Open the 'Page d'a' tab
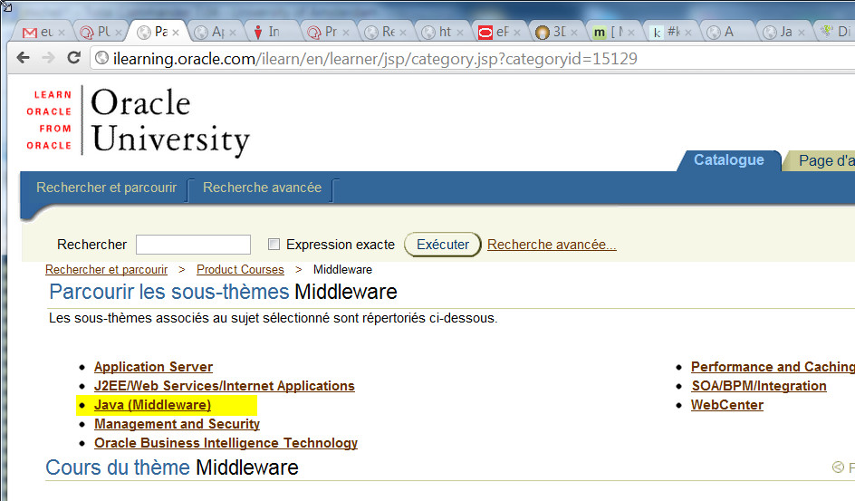The height and width of the screenshot is (501, 855). click(821, 161)
